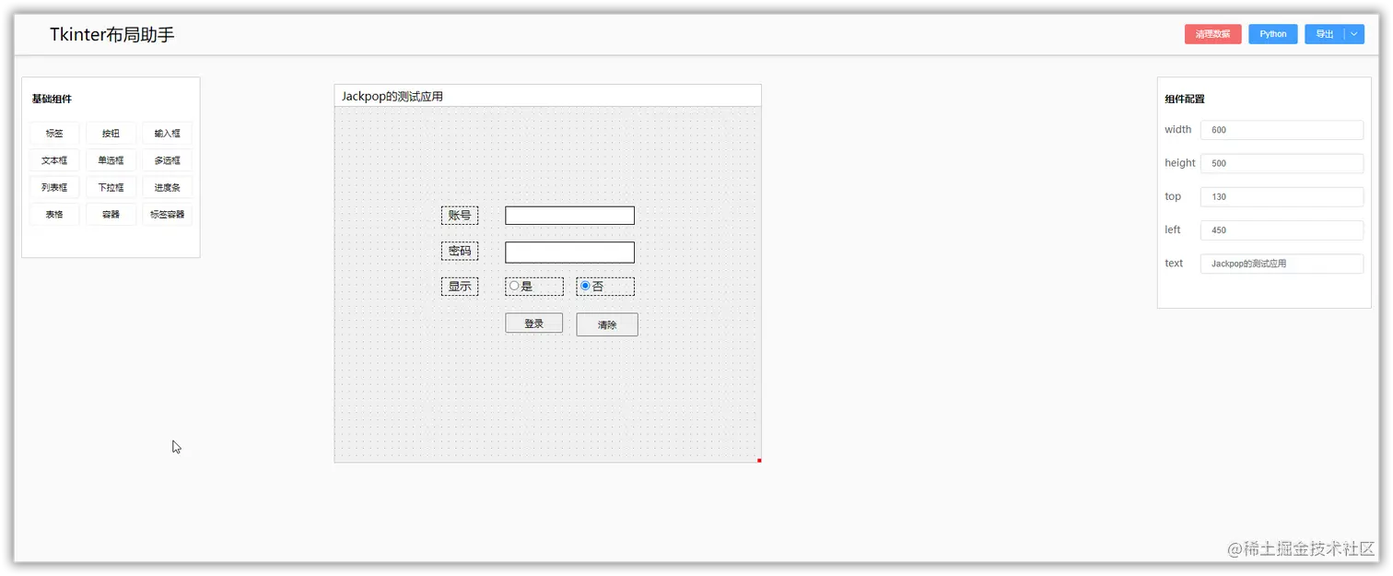Image resolution: width=1393 pixels, height=576 pixels.
Task: Select the 文本框 component
Action: (54, 160)
